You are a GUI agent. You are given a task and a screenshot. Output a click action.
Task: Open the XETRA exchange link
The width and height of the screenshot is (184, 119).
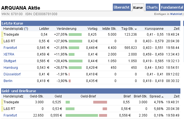pos(9,54)
